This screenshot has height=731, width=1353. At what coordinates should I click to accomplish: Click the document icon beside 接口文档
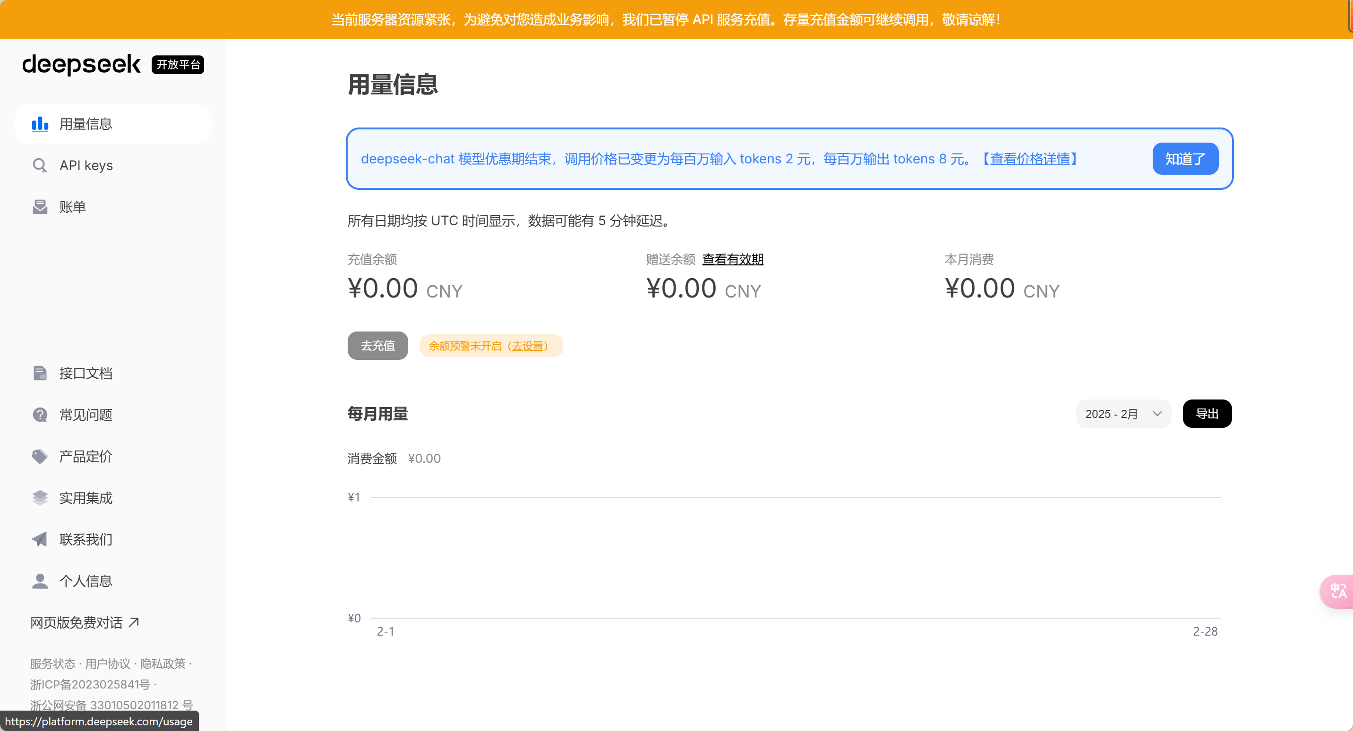[40, 374]
